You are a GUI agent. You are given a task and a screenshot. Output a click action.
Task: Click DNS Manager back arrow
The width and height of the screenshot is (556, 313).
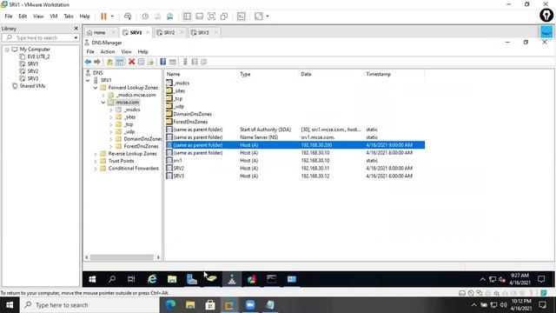[x=88, y=62]
